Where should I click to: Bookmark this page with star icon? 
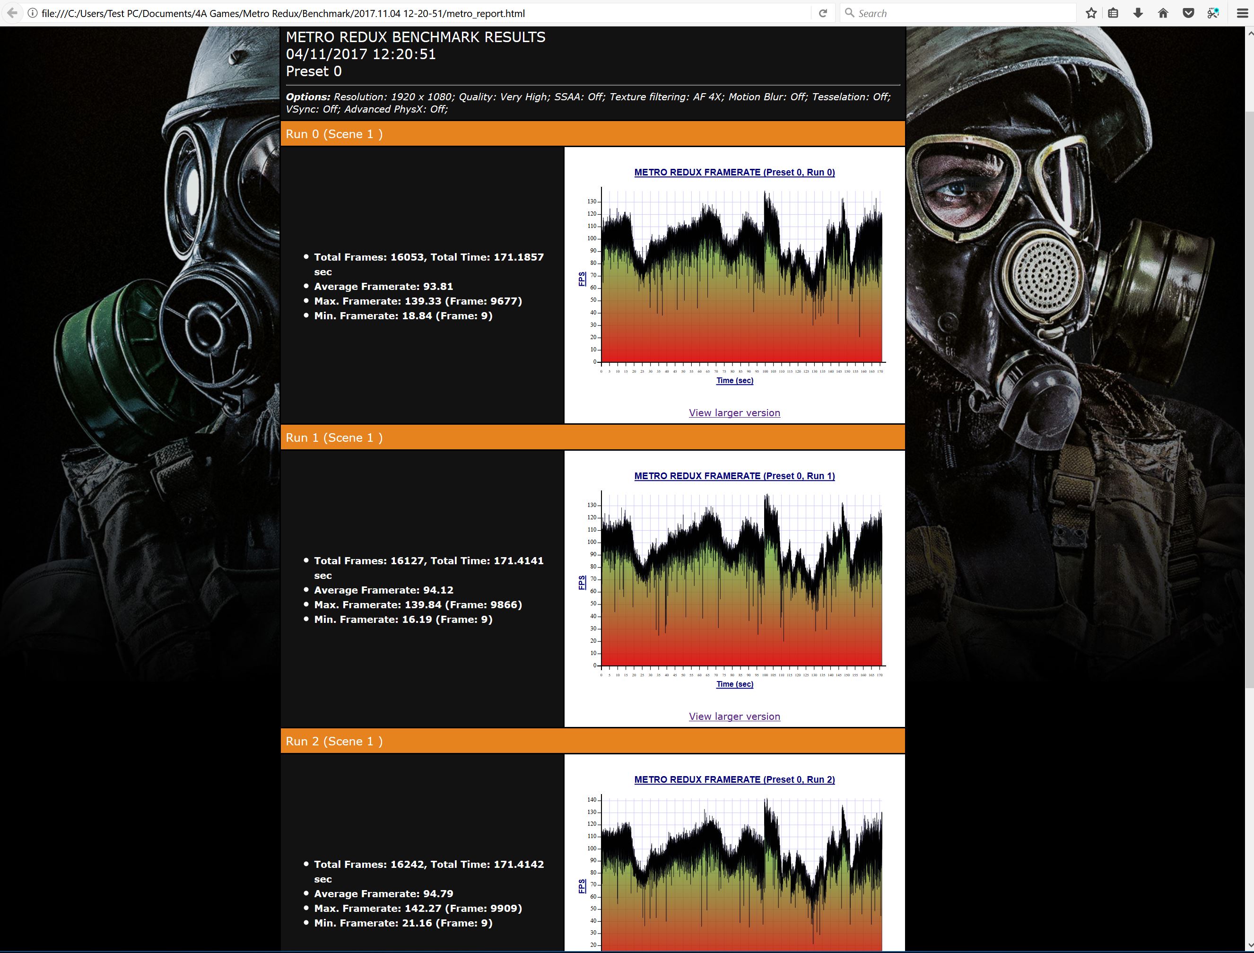[1091, 13]
